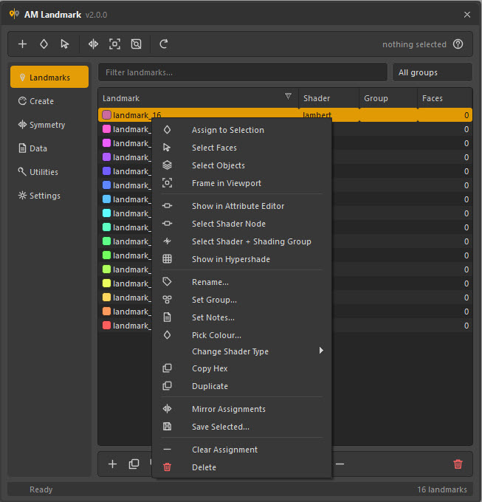Choose Select Shader Node entry
This screenshot has height=502, width=482.
[x=242, y=224]
